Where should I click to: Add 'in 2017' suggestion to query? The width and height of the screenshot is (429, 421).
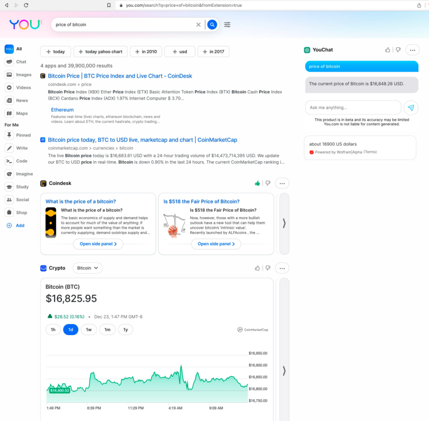[x=213, y=51]
